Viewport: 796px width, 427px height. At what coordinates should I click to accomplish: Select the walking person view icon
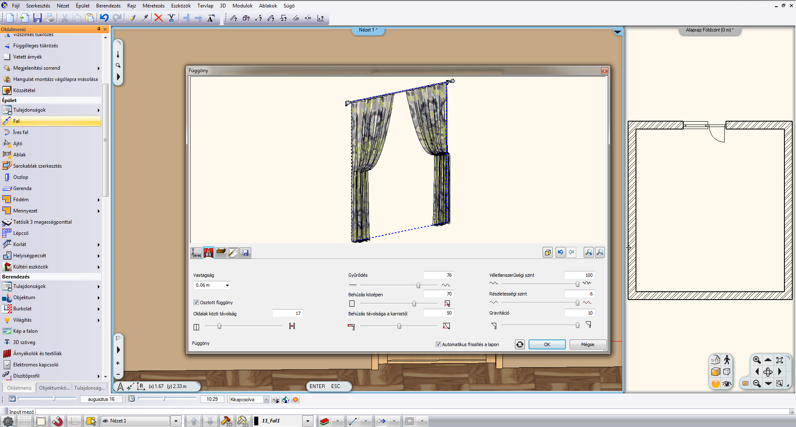[x=727, y=360]
